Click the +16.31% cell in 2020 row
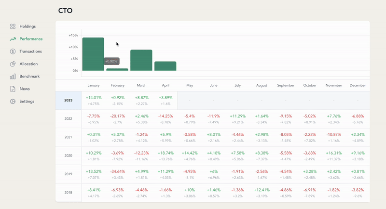 [333, 153]
